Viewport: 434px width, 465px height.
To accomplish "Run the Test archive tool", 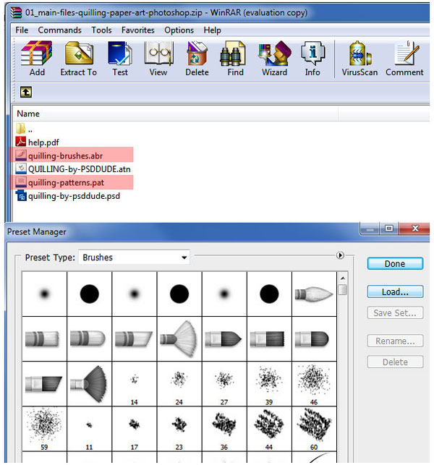I will (120, 59).
